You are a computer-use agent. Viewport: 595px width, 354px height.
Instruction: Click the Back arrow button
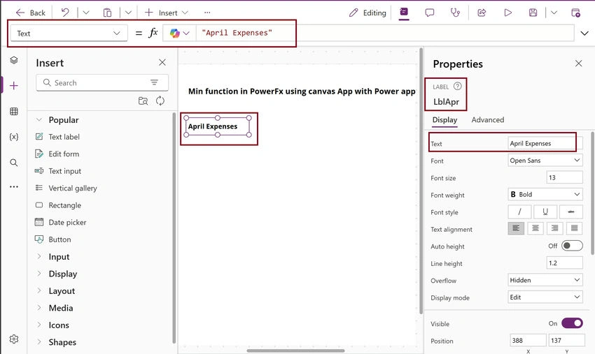coord(30,13)
